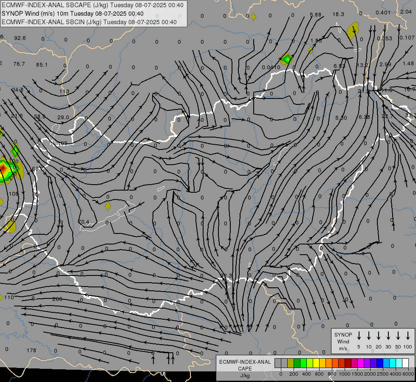Image resolution: width=416 pixels, height=382 pixels.
Task: Click the map value 18.3
Action: pos(338,14)
